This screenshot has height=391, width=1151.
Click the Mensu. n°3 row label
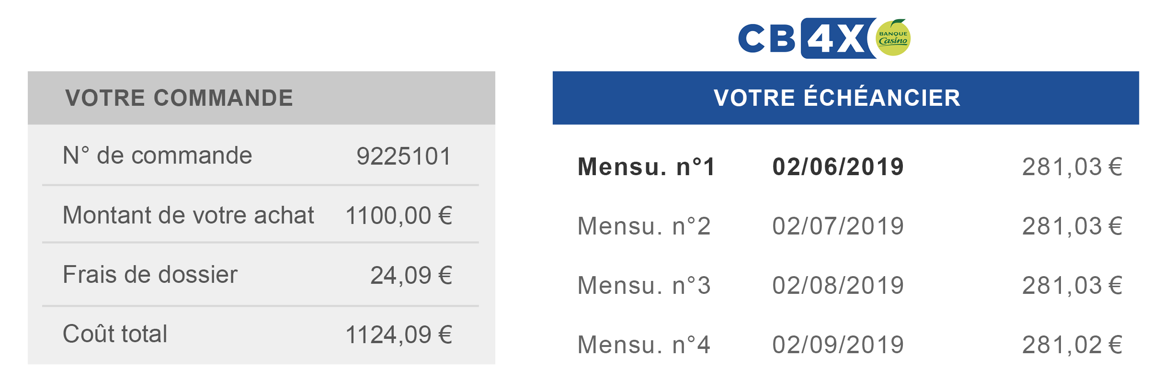644,285
